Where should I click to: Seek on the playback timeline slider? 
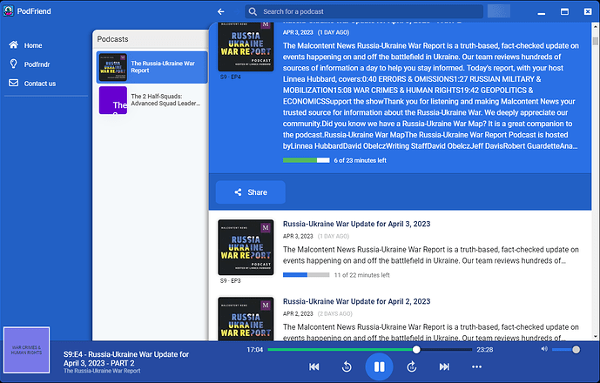(369, 349)
